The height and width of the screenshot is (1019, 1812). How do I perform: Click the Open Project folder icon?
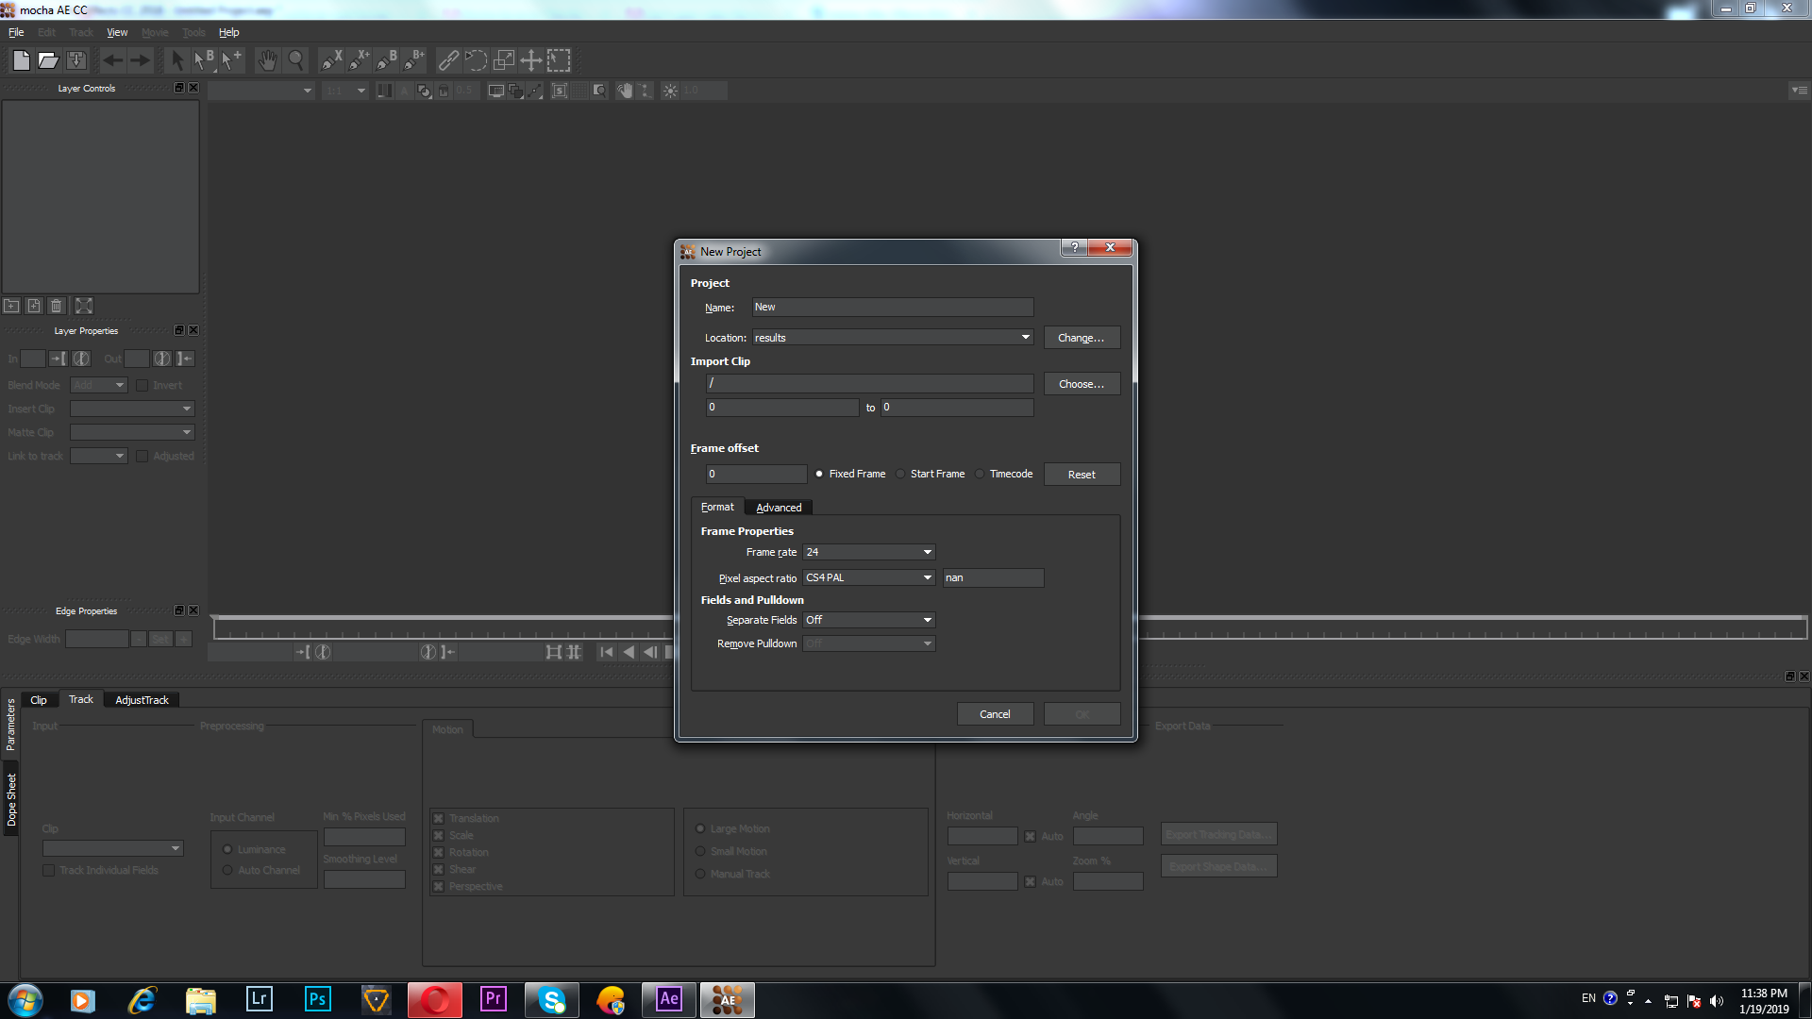(x=48, y=60)
